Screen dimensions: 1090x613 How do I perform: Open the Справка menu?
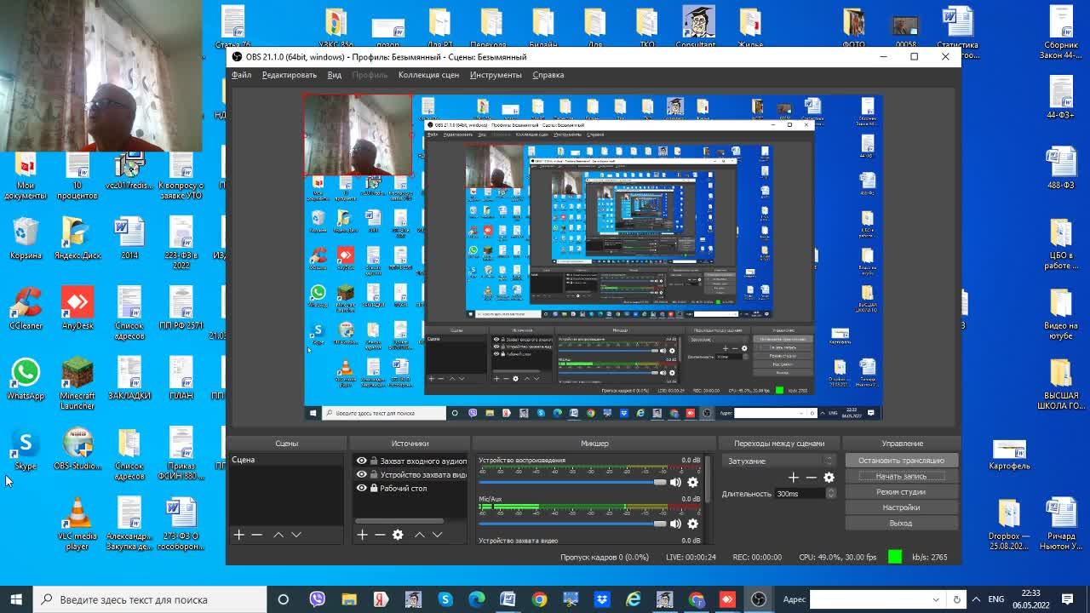click(x=548, y=75)
